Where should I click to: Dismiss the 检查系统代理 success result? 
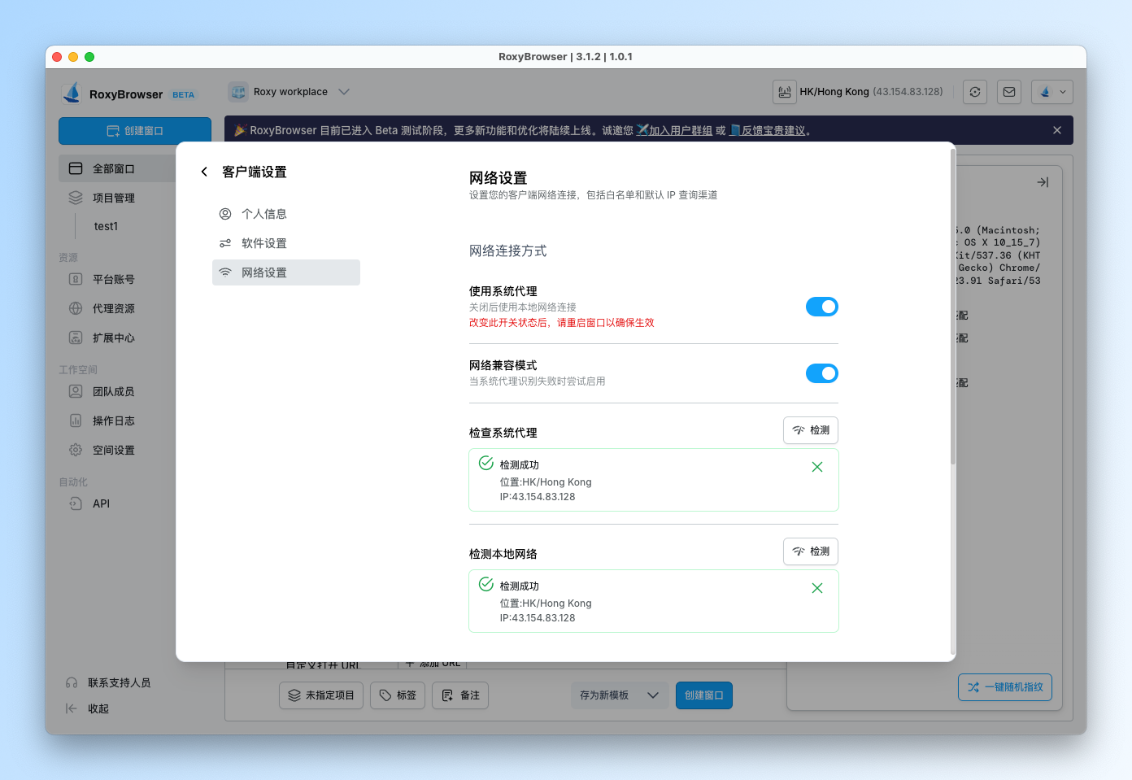(817, 467)
